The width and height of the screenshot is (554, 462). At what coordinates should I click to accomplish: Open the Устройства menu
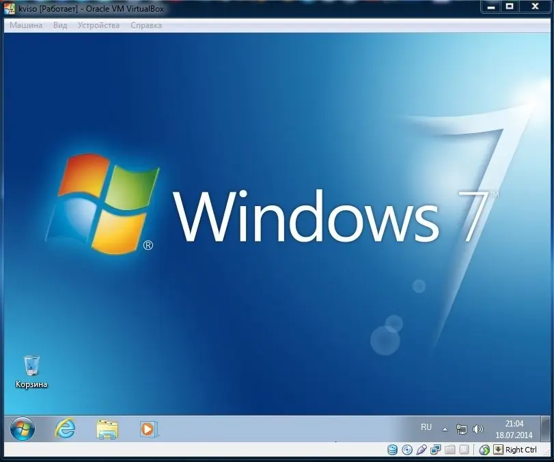[x=98, y=25]
